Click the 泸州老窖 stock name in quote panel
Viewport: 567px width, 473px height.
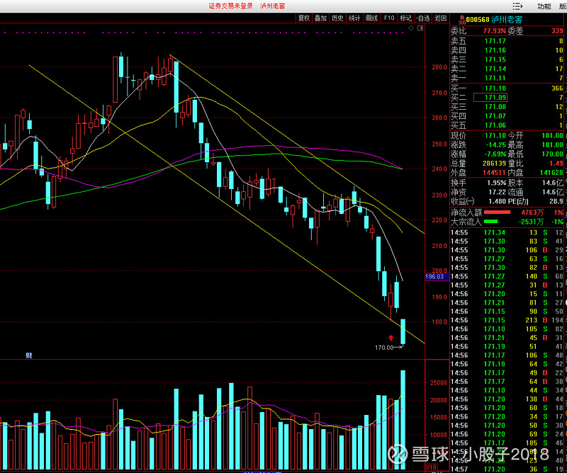point(507,20)
